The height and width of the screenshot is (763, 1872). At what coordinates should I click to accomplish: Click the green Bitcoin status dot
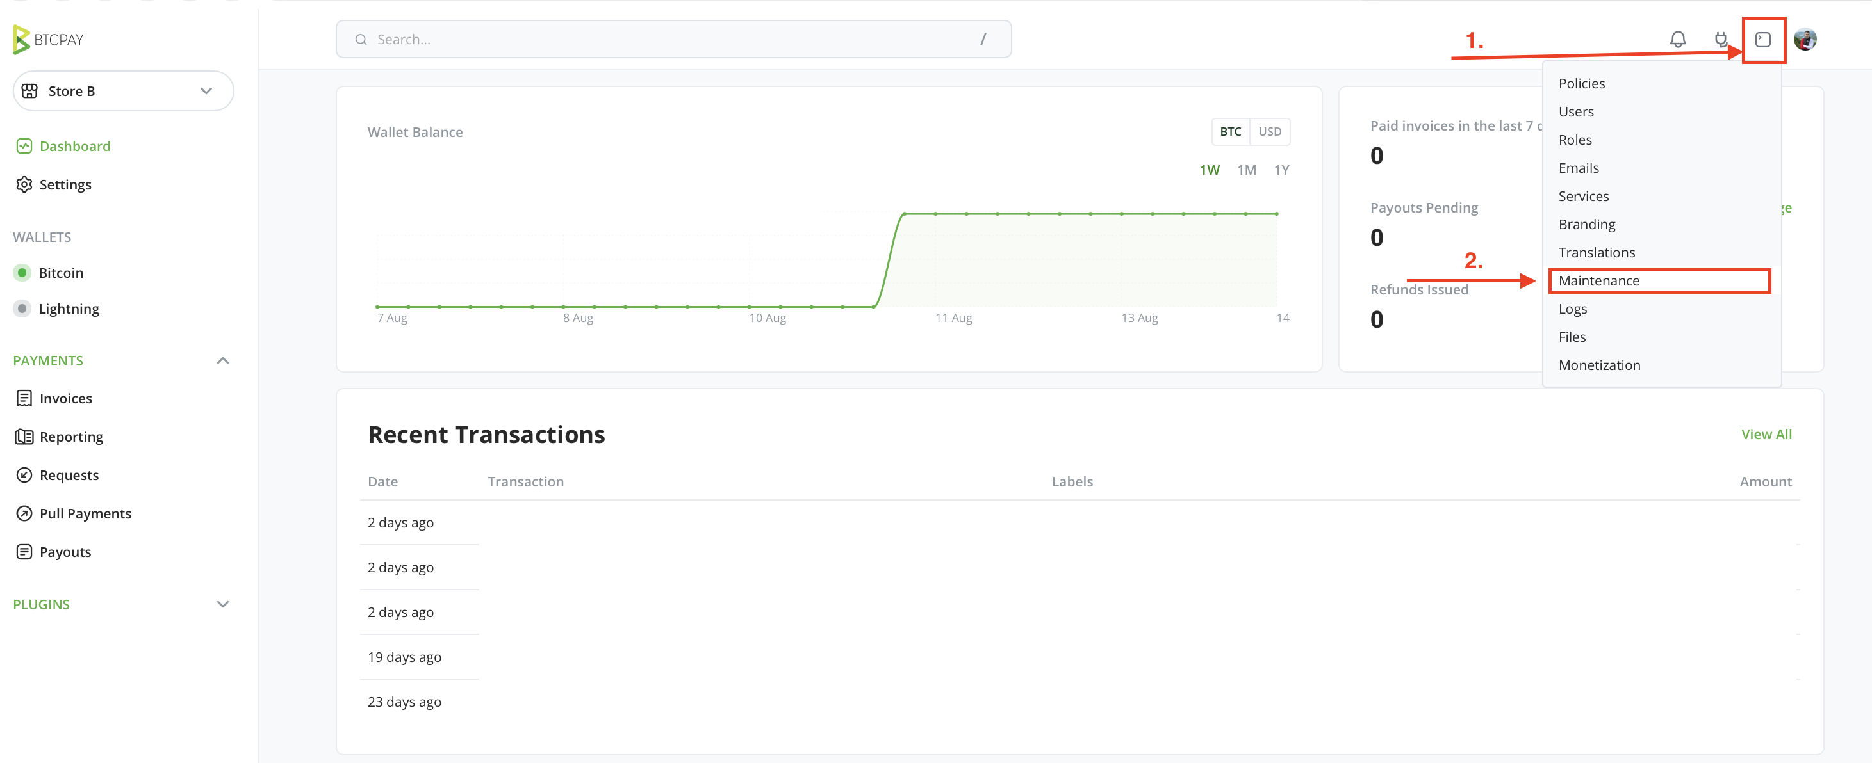(22, 273)
